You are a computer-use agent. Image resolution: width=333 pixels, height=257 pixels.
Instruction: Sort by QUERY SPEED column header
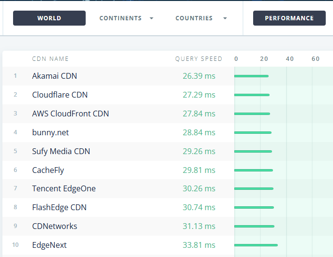pyautogui.click(x=199, y=59)
